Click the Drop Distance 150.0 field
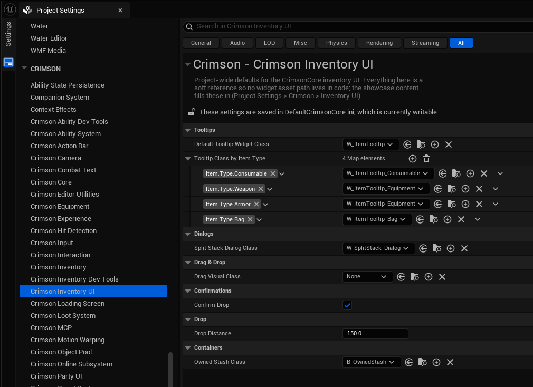 pyautogui.click(x=375, y=334)
